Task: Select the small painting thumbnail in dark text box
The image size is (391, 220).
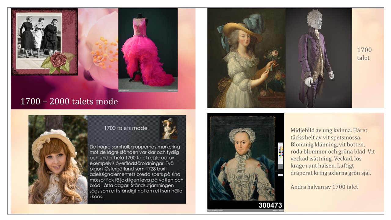Action: coord(168,128)
